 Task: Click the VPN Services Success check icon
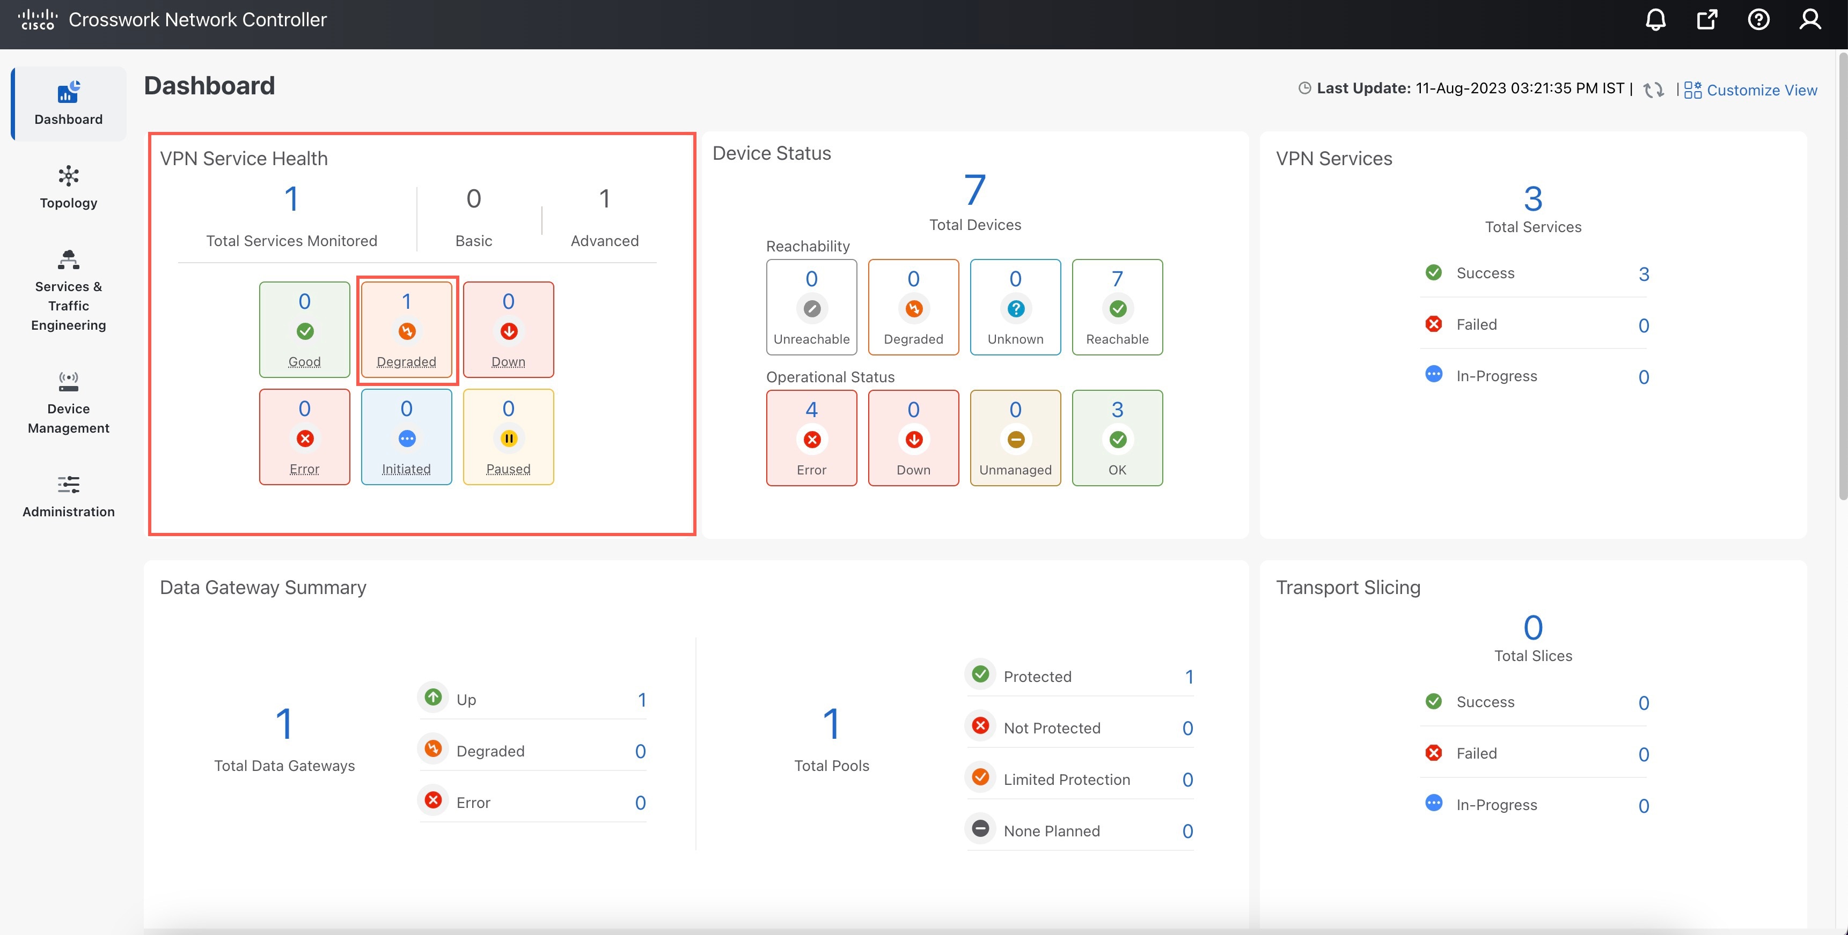[x=1433, y=272]
